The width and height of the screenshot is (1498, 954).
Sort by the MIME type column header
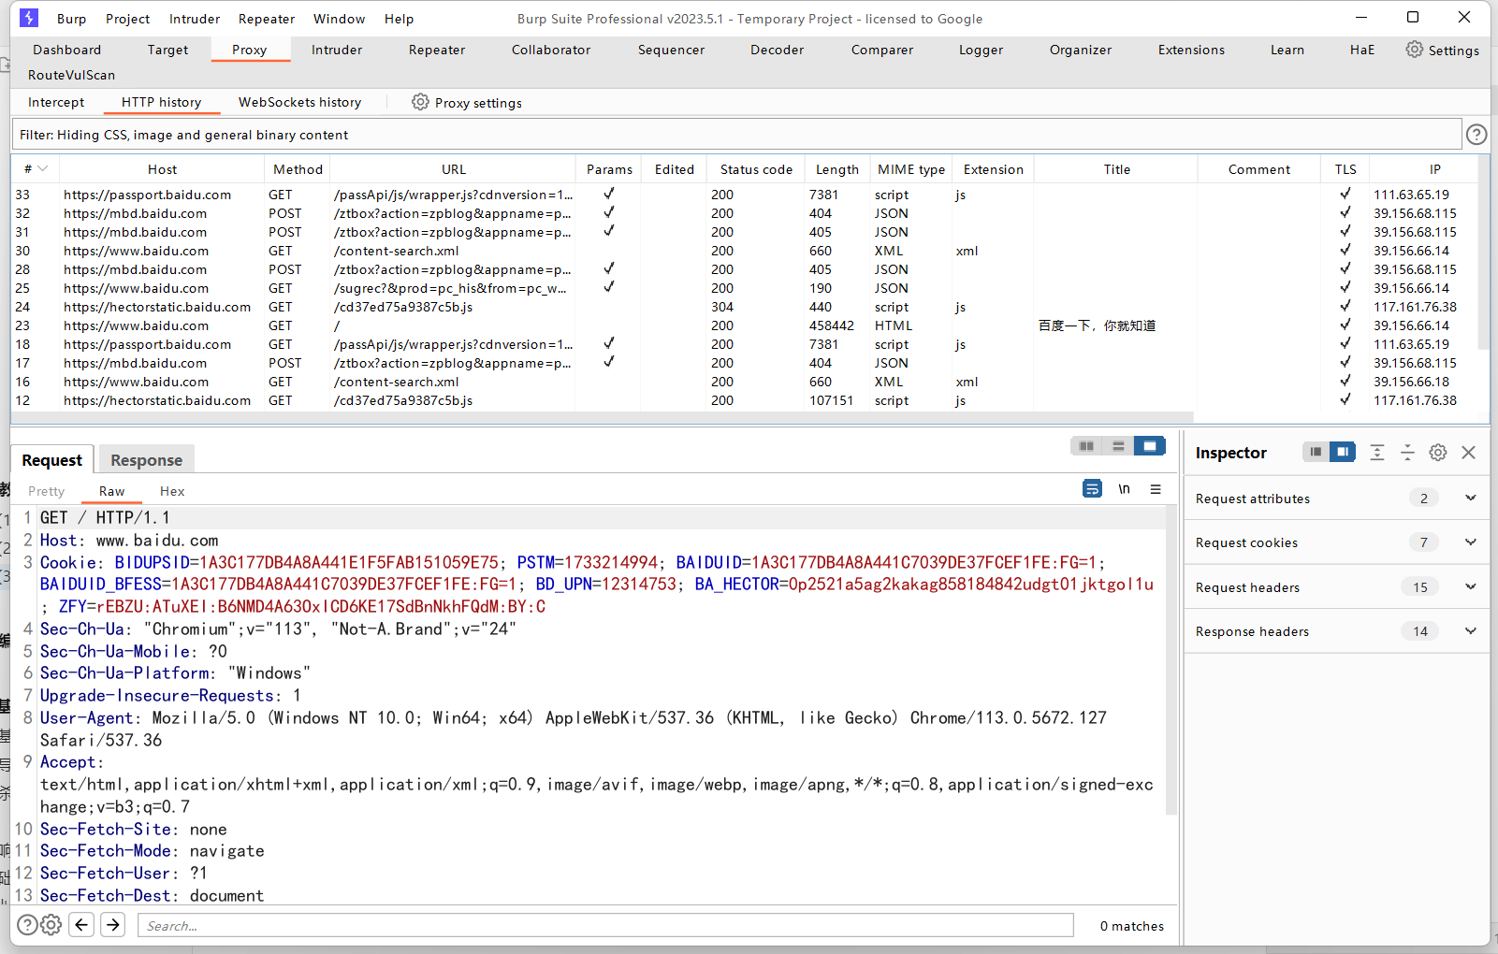click(911, 169)
